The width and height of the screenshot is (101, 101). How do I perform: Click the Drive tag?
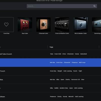point(64,54)
